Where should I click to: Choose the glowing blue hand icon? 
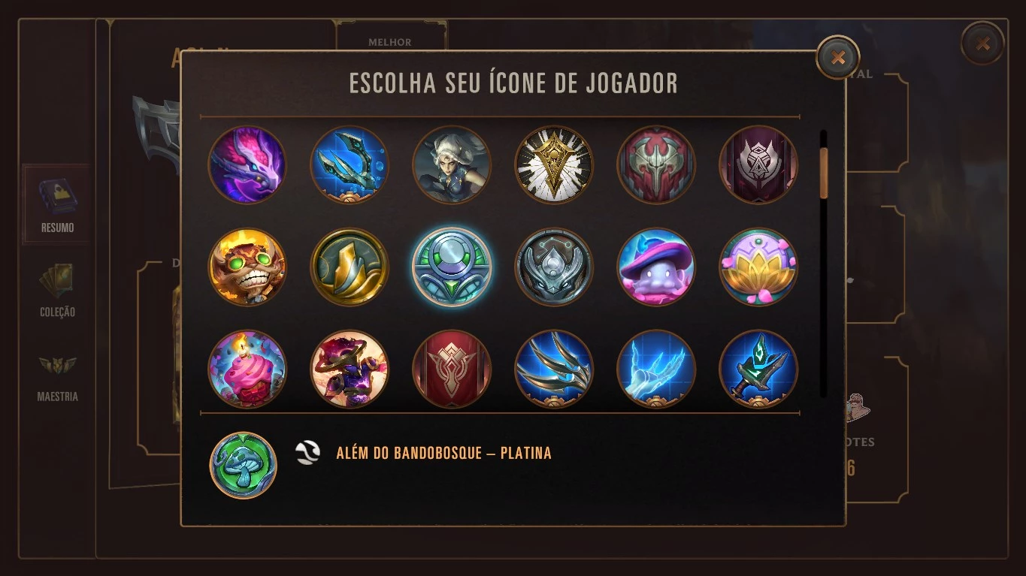click(x=656, y=369)
